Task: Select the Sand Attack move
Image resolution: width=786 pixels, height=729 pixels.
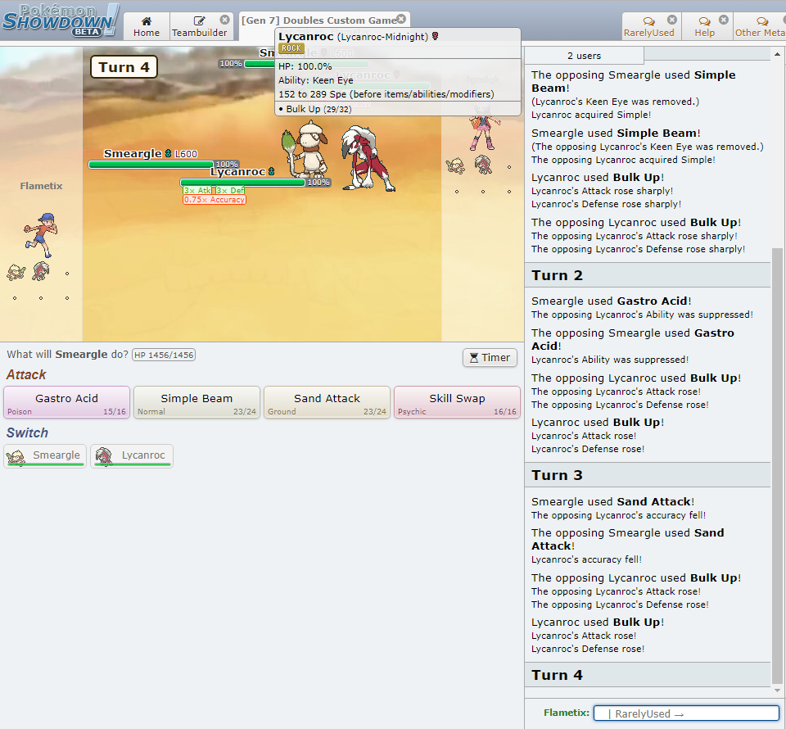Action: point(327,402)
